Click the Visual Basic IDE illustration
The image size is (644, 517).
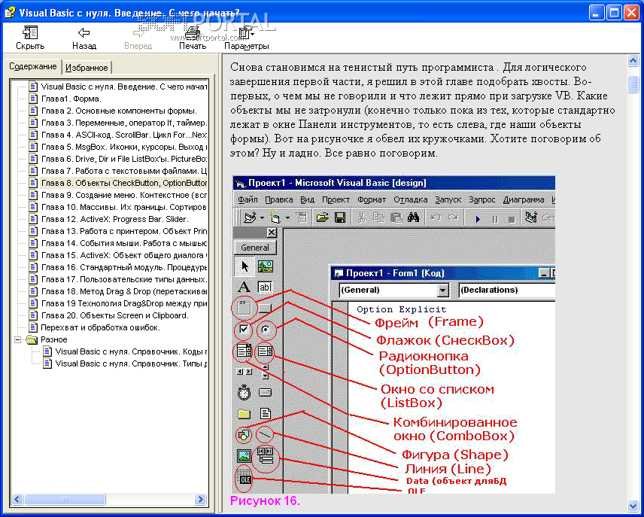click(x=393, y=334)
